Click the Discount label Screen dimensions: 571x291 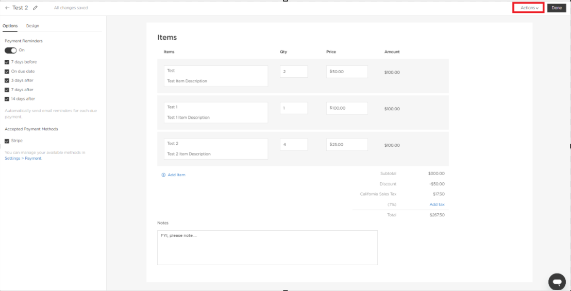pos(388,184)
